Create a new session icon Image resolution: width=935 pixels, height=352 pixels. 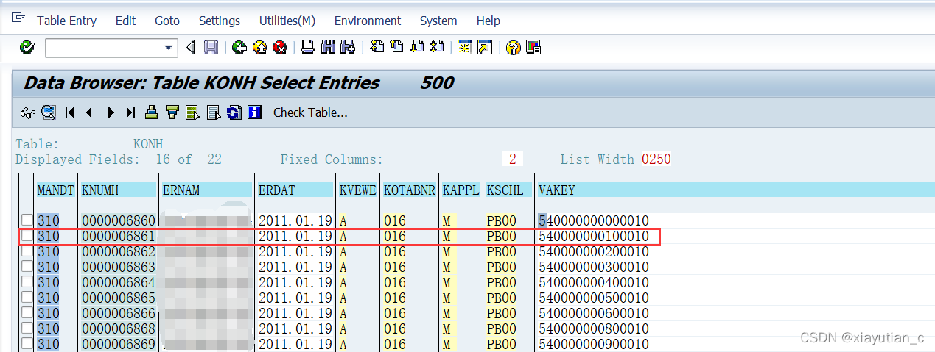464,48
